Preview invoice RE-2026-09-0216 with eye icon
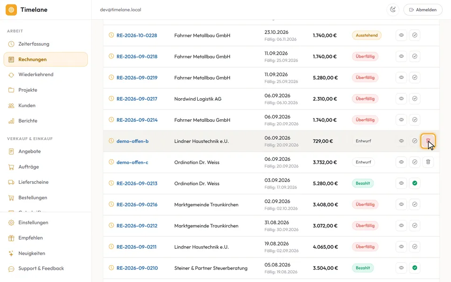 tap(401, 204)
